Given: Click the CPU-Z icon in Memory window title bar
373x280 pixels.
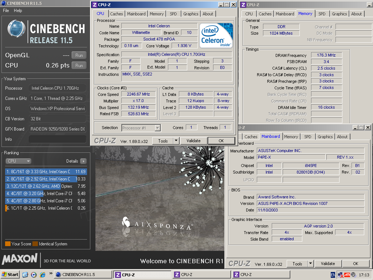Looking at the screenshot, I should pos(243,4).
